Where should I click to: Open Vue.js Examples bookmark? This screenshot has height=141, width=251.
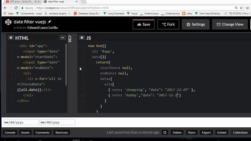(114, 14)
